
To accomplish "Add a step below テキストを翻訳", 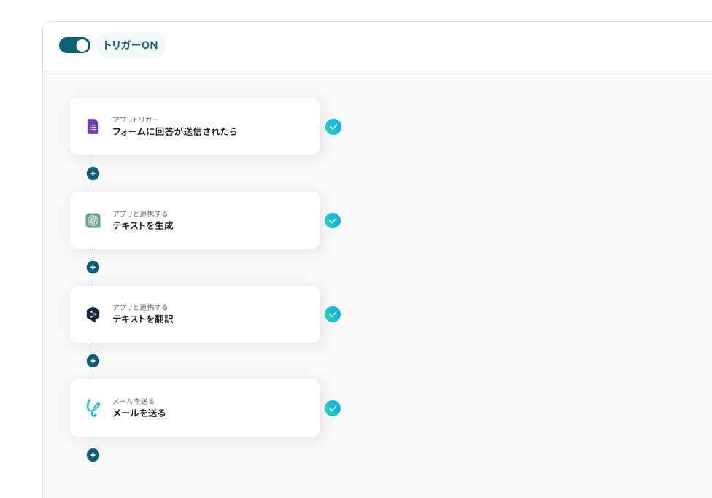I will click(93, 361).
